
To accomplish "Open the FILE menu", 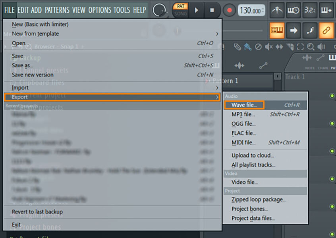I will click(10, 10).
